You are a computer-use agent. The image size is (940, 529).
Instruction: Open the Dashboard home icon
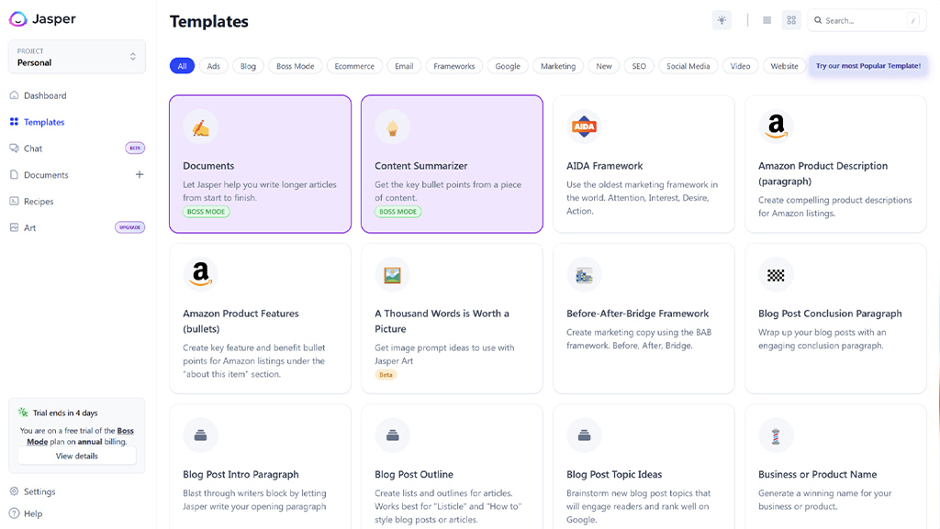pyautogui.click(x=15, y=95)
